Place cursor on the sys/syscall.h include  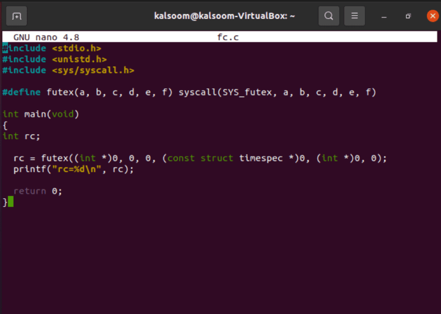(93, 70)
